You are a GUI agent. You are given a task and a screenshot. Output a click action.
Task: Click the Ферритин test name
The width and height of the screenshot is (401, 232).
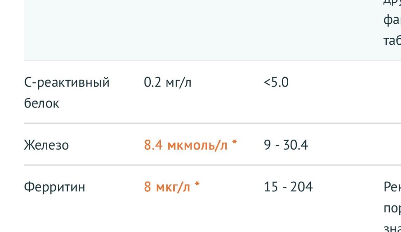coord(54,188)
